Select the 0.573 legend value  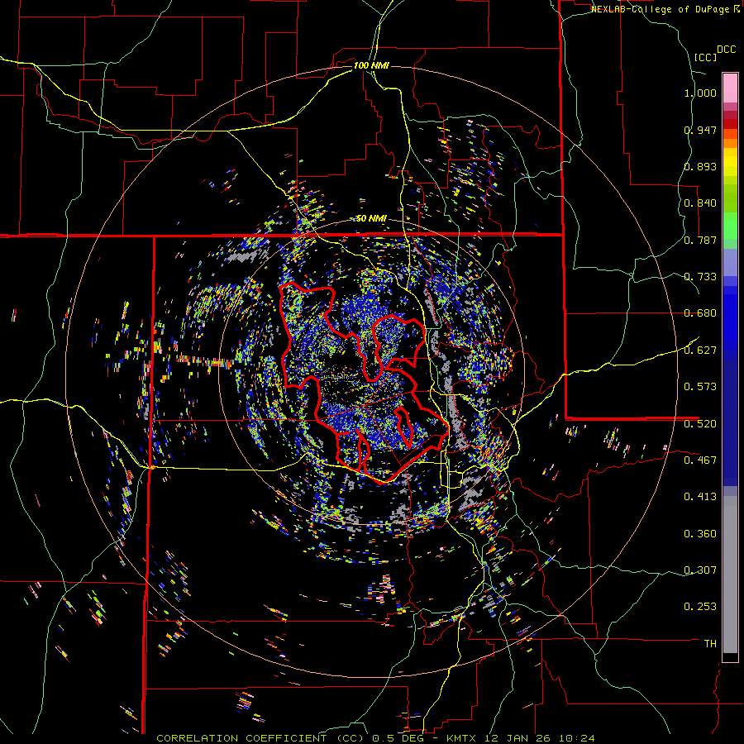pos(700,387)
